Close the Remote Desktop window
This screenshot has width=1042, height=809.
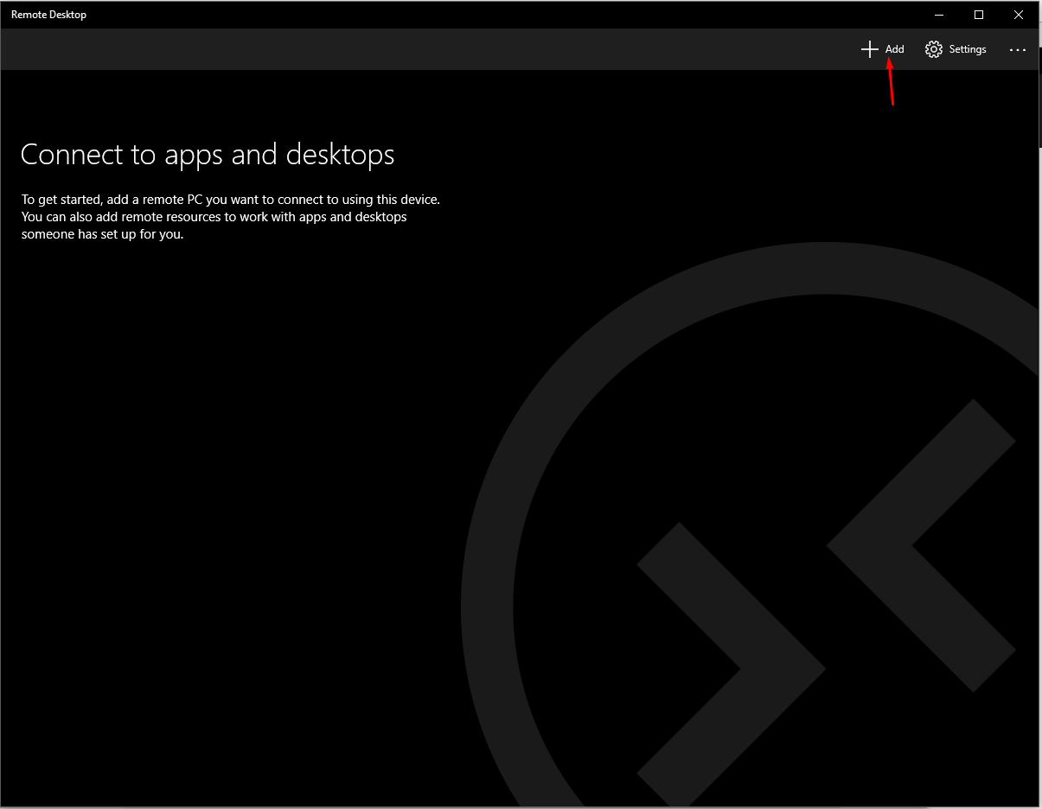(1019, 15)
